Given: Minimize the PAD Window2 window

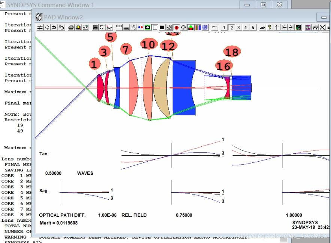Looking at the screenshot, I should pyautogui.click(x=324, y=18).
